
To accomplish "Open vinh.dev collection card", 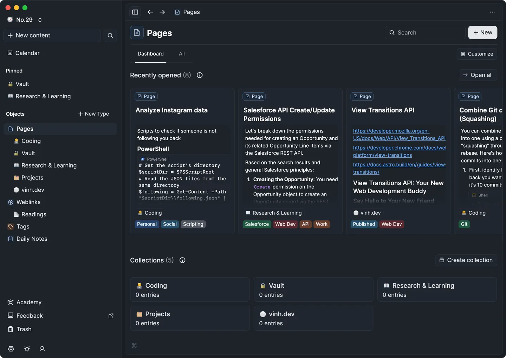I will [313, 318].
